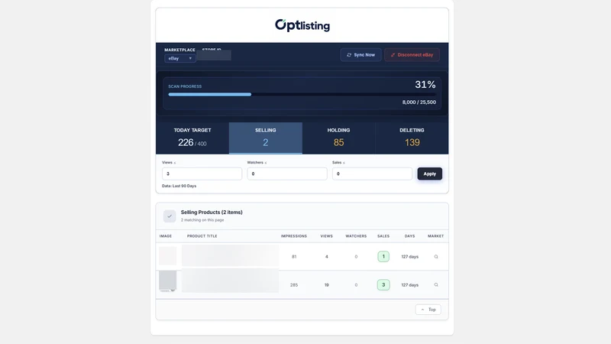Toggle select-all Selling Products checkbox
Screen dimensions: 611x344
170,216
